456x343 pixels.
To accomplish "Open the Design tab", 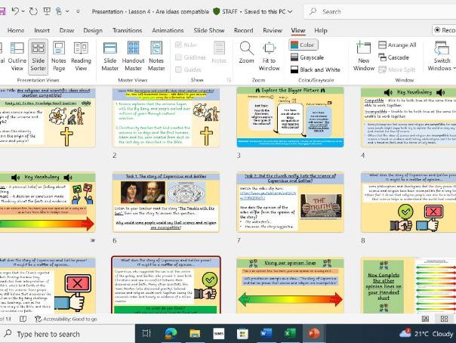I will pyautogui.click(x=93, y=30).
